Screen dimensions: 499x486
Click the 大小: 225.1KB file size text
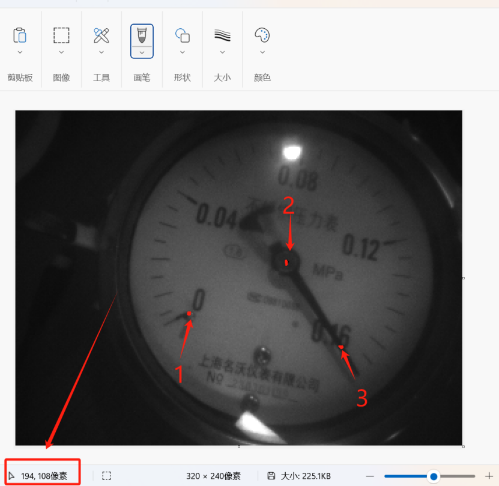click(x=306, y=476)
